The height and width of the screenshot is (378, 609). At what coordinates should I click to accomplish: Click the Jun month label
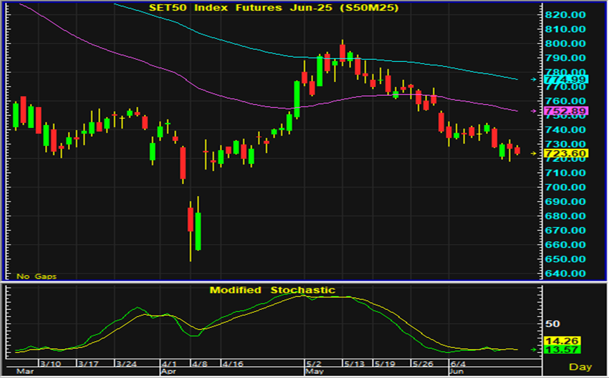456,372
